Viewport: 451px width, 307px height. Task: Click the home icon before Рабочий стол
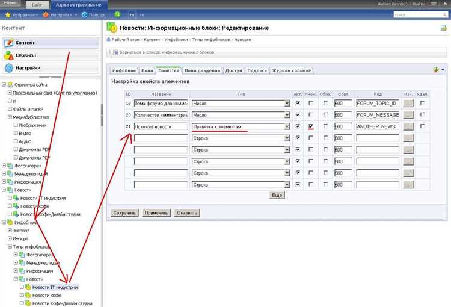click(108, 40)
